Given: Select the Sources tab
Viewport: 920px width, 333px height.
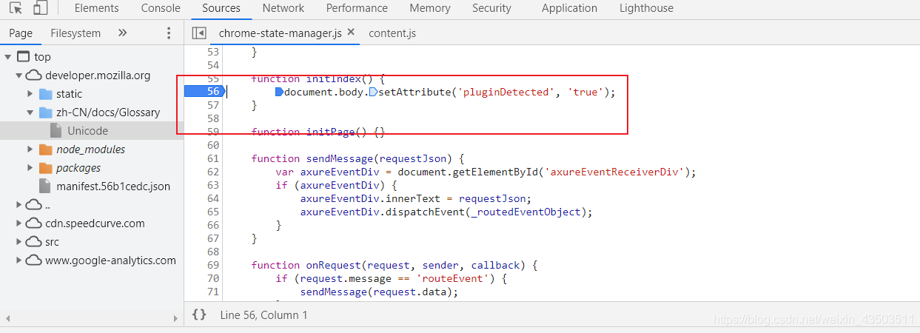Looking at the screenshot, I should coord(221,8).
